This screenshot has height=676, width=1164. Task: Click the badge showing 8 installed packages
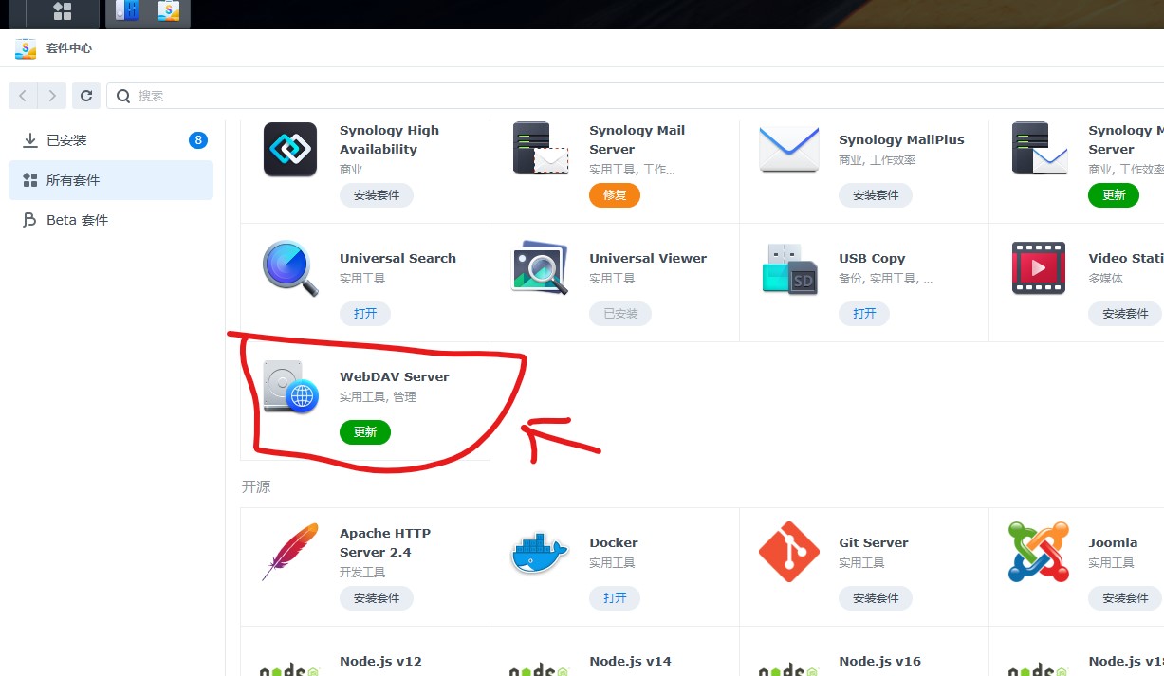click(197, 140)
